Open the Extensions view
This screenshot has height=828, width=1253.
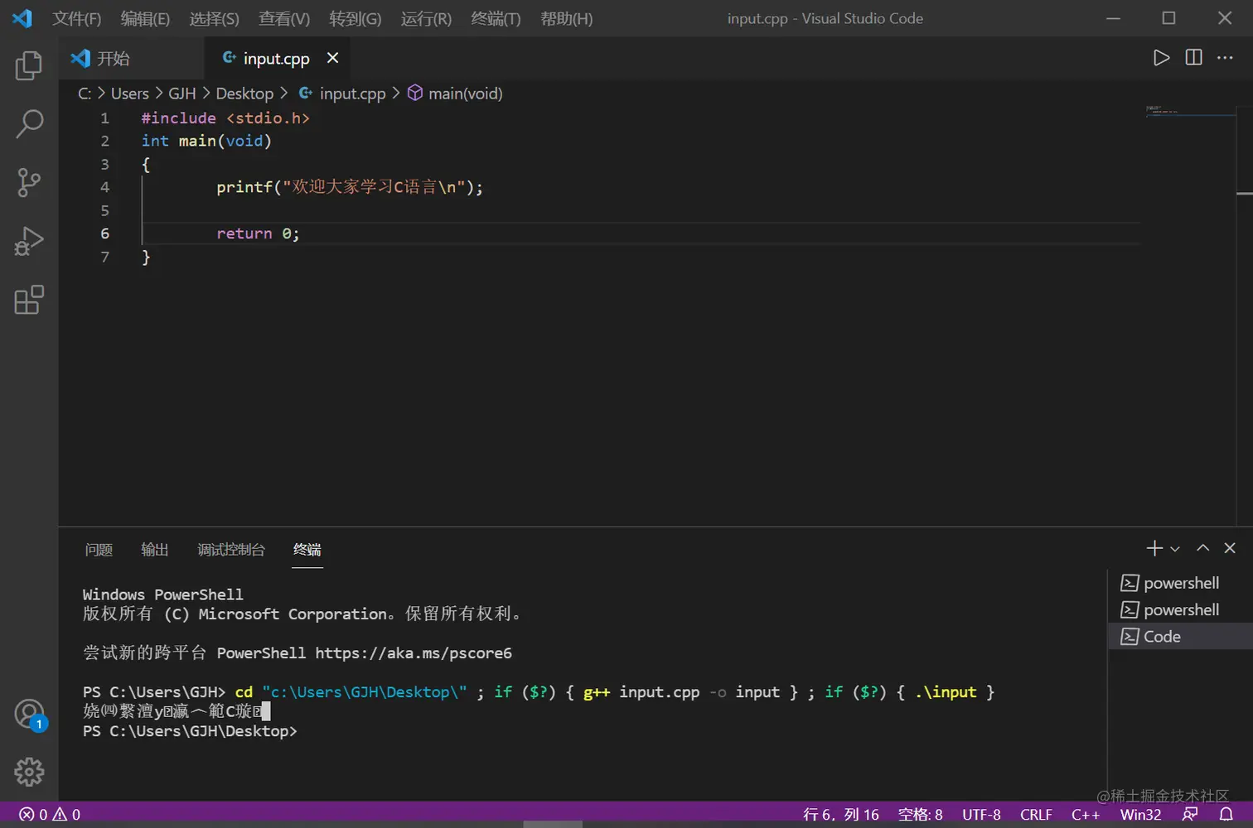(x=29, y=300)
